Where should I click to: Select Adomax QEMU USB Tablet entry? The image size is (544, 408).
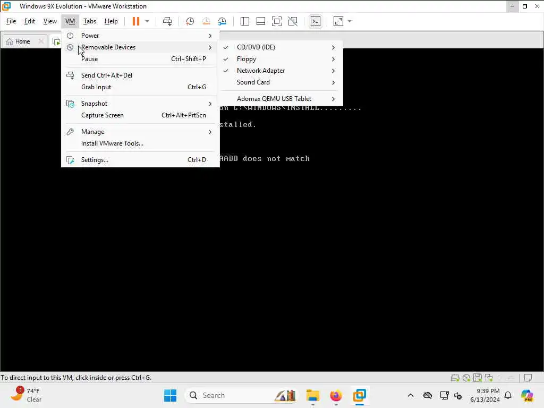(x=280, y=99)
